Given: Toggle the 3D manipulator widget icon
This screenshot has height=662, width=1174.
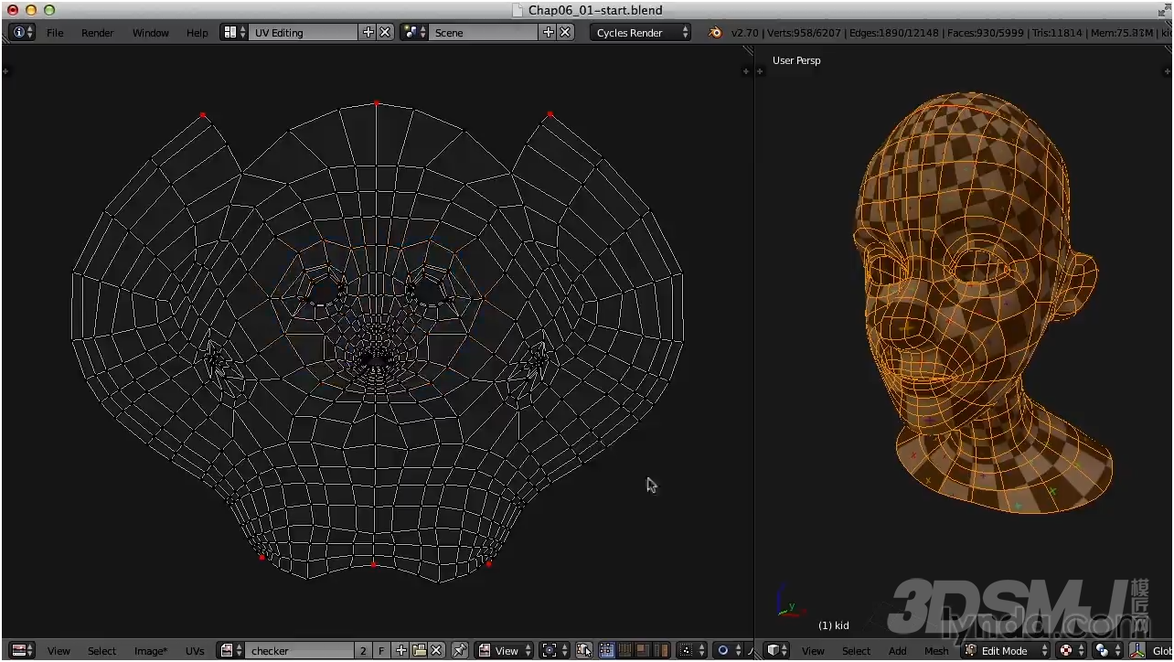Looking at the screenshot, I should [1137, 650].
